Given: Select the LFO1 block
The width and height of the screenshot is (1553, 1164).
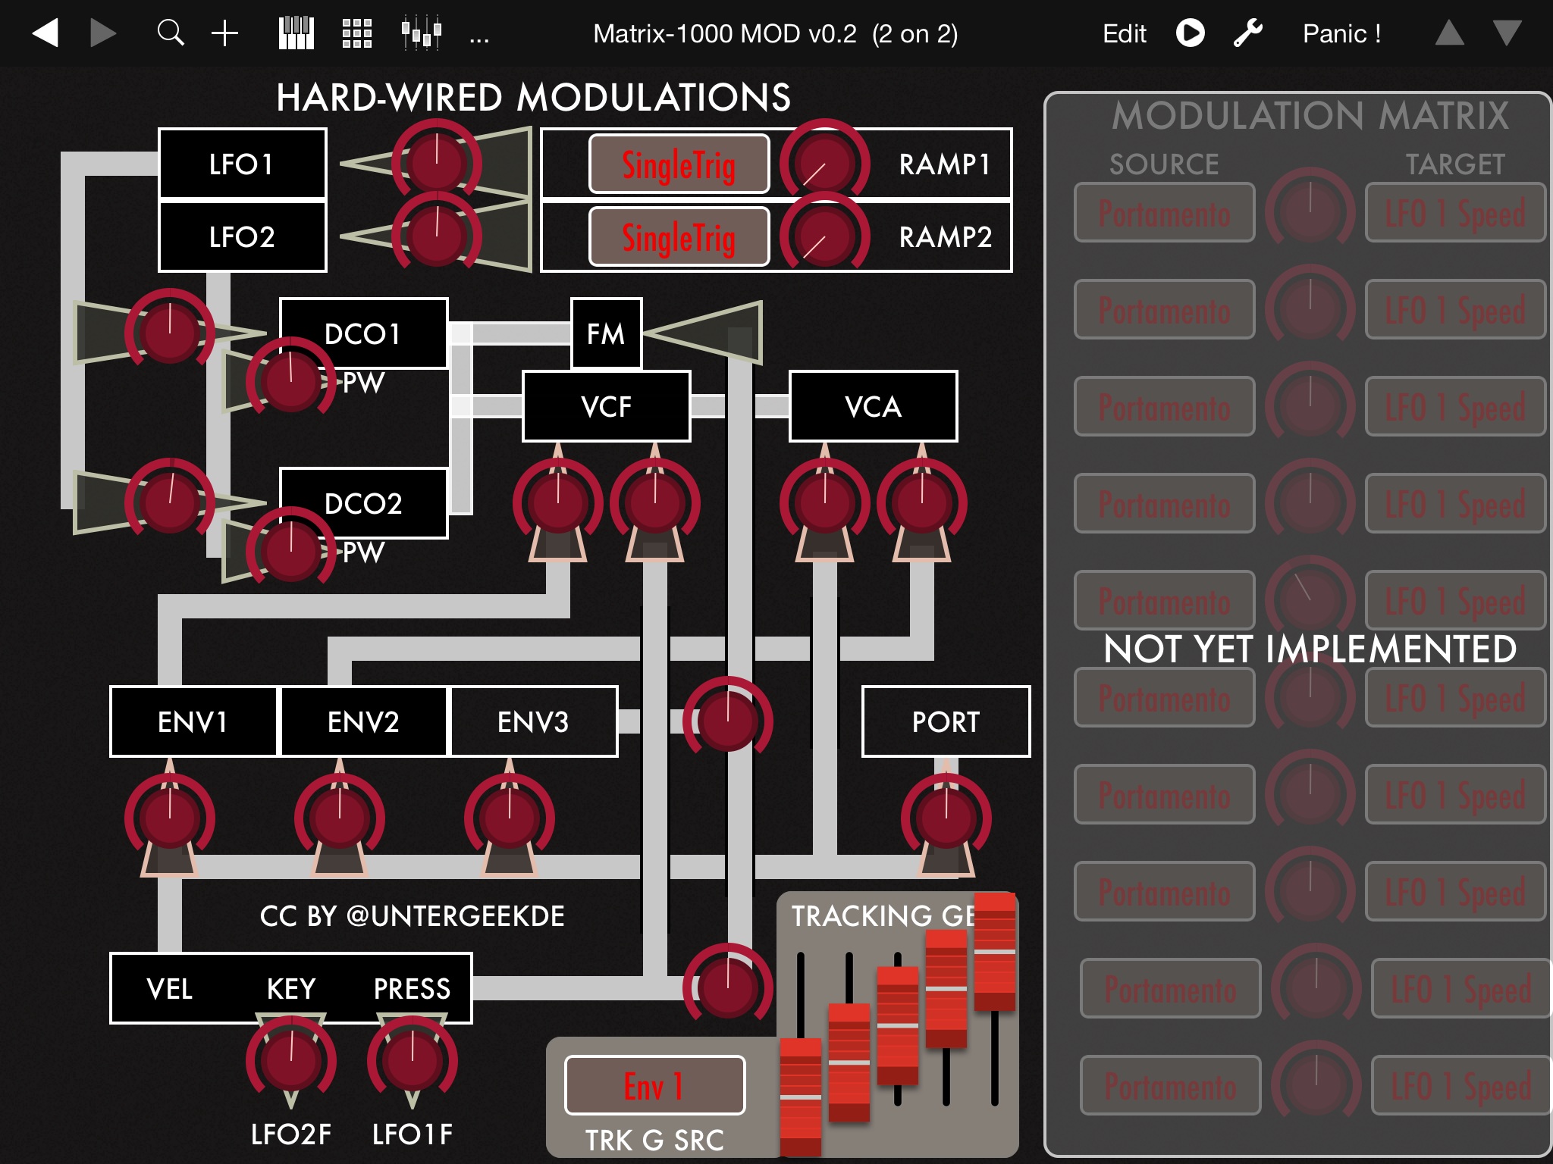Looking at the screenshot, I should (x=243, y=164).
